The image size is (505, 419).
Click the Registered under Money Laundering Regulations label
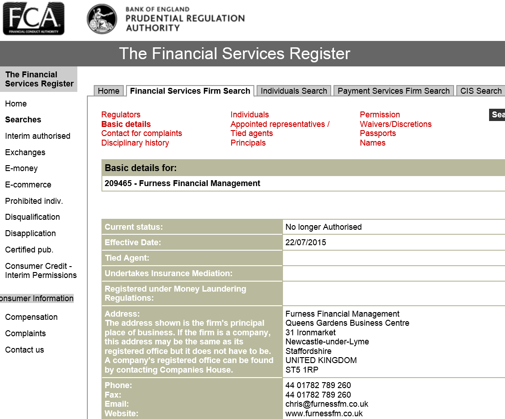click(x=175, y=293)
